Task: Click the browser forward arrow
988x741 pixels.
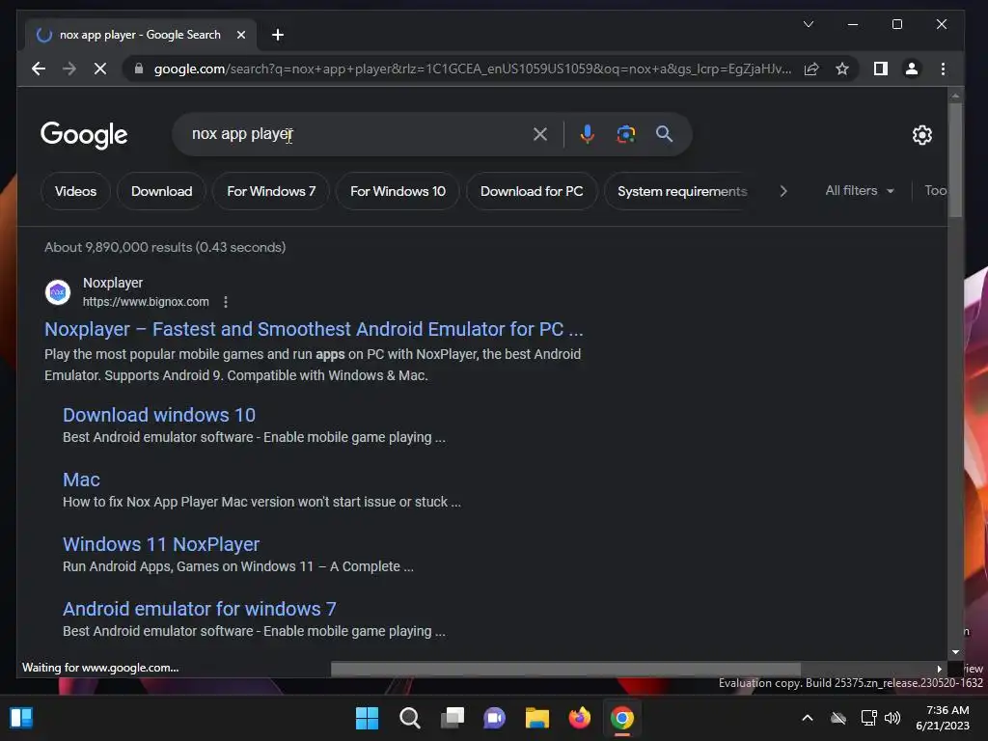Action: point(69,69)
